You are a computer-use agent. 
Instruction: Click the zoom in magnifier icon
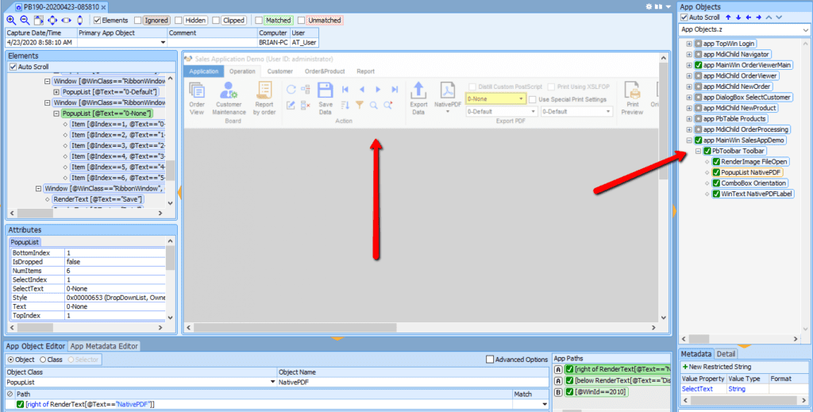tap(11, 20)
